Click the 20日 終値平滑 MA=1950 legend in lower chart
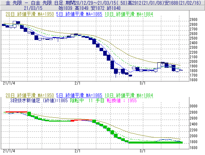The width and height of the screenshot is (205, 155). (x=30, y=95)
